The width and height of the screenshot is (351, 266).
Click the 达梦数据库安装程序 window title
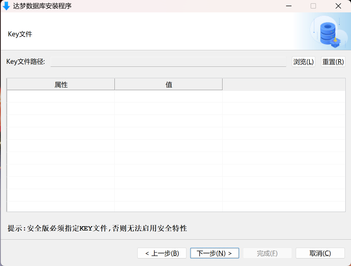click(x=42, y=6)
